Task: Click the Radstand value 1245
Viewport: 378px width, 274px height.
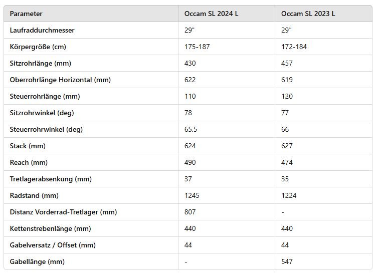Action: point(192,195)
